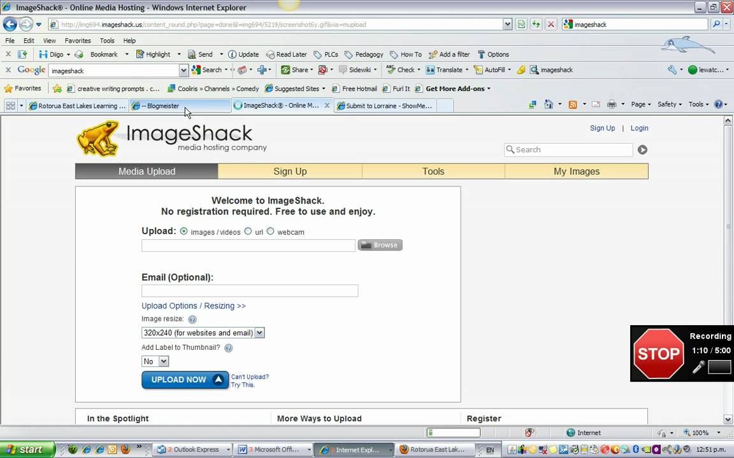This screenshot has height=458, width=734.
Task: Open the Pedagogy tag in the Diigo toolbar
Action: [364, 54]
